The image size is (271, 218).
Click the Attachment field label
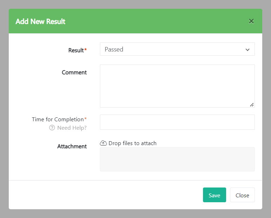pyautogui.click(x=72, y=147)
